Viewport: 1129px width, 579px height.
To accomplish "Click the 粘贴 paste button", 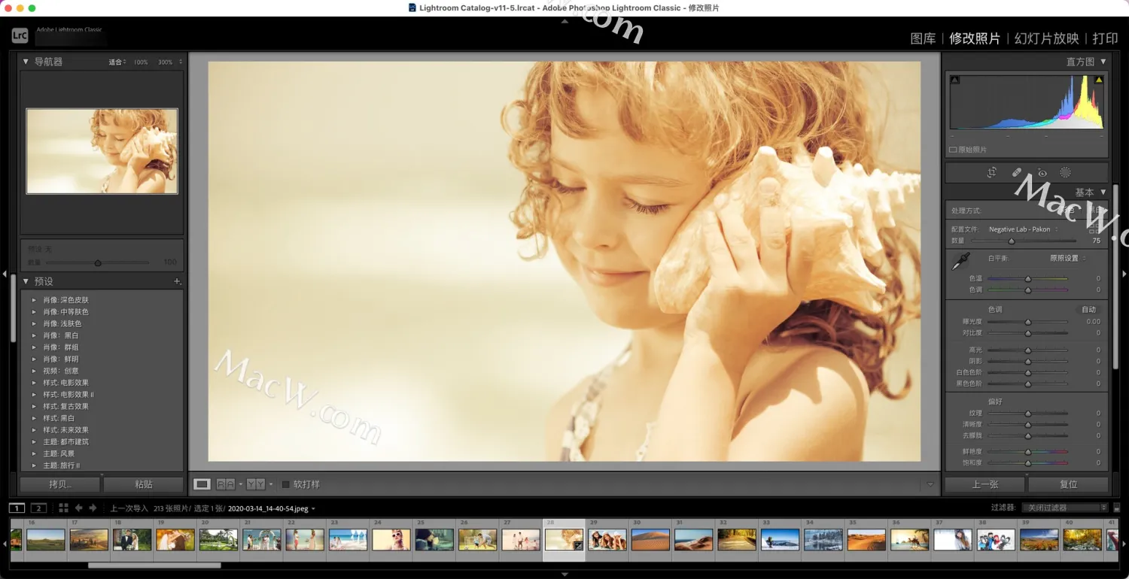I will 143,484.
